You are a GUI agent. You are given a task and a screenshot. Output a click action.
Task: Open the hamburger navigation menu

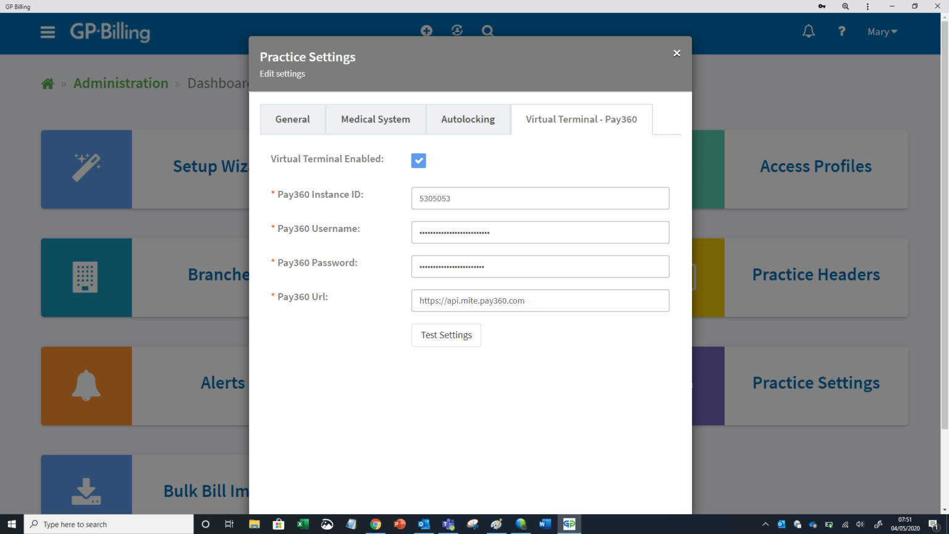[x=48, y=32]
